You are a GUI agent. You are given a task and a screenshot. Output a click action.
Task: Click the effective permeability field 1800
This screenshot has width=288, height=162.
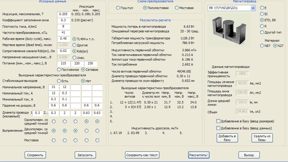coord(242,74)
